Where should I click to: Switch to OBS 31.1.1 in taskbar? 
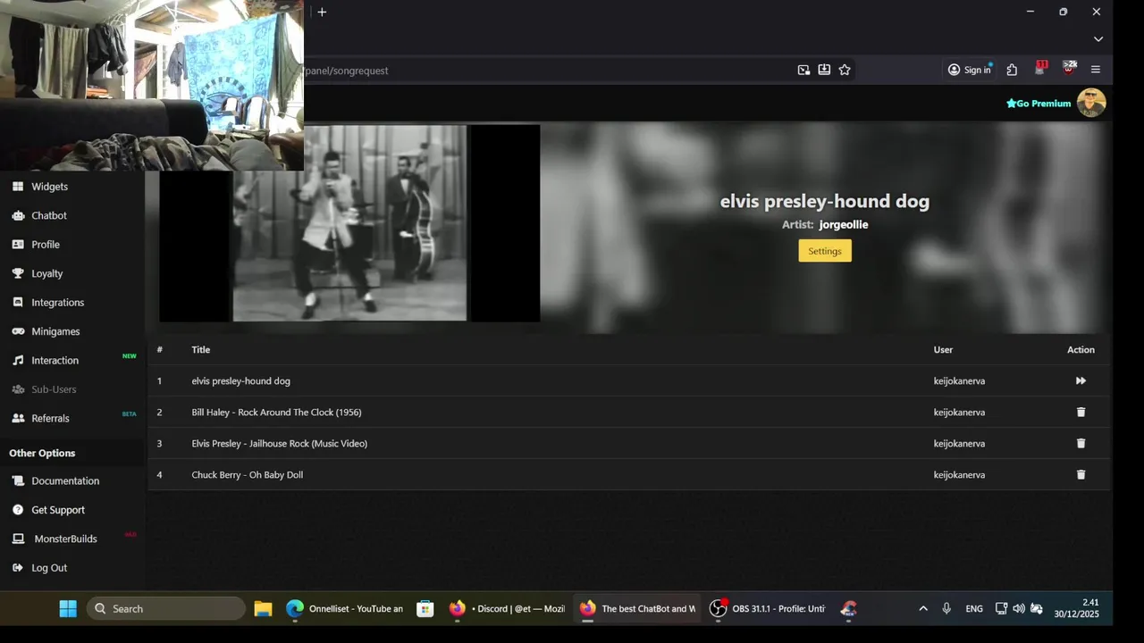click(767, 609)
